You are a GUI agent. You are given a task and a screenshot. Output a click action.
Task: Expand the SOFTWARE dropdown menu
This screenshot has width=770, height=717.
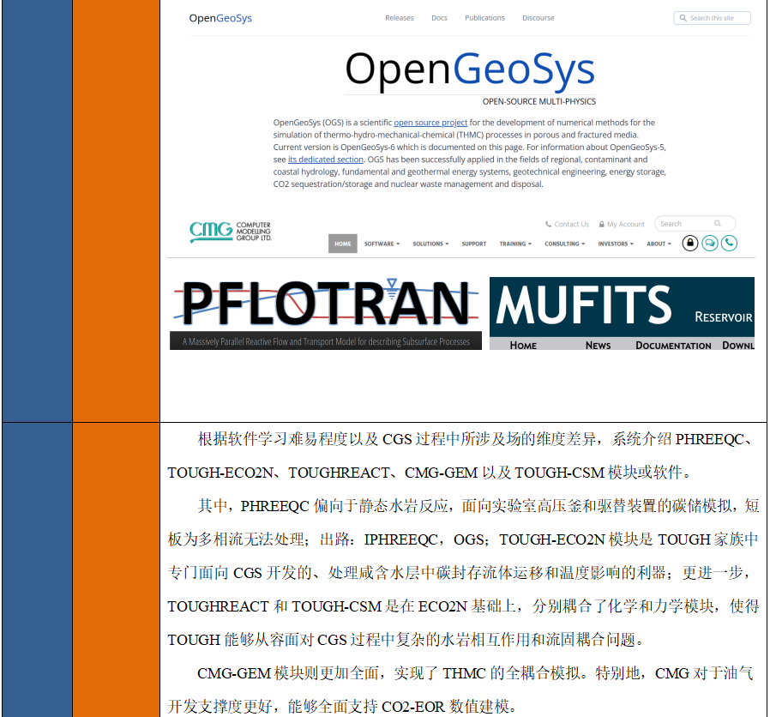click(x=382, y=244)
